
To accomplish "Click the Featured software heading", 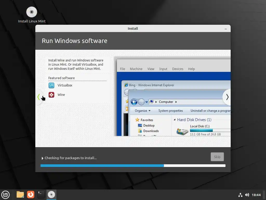I will [61, 78].
